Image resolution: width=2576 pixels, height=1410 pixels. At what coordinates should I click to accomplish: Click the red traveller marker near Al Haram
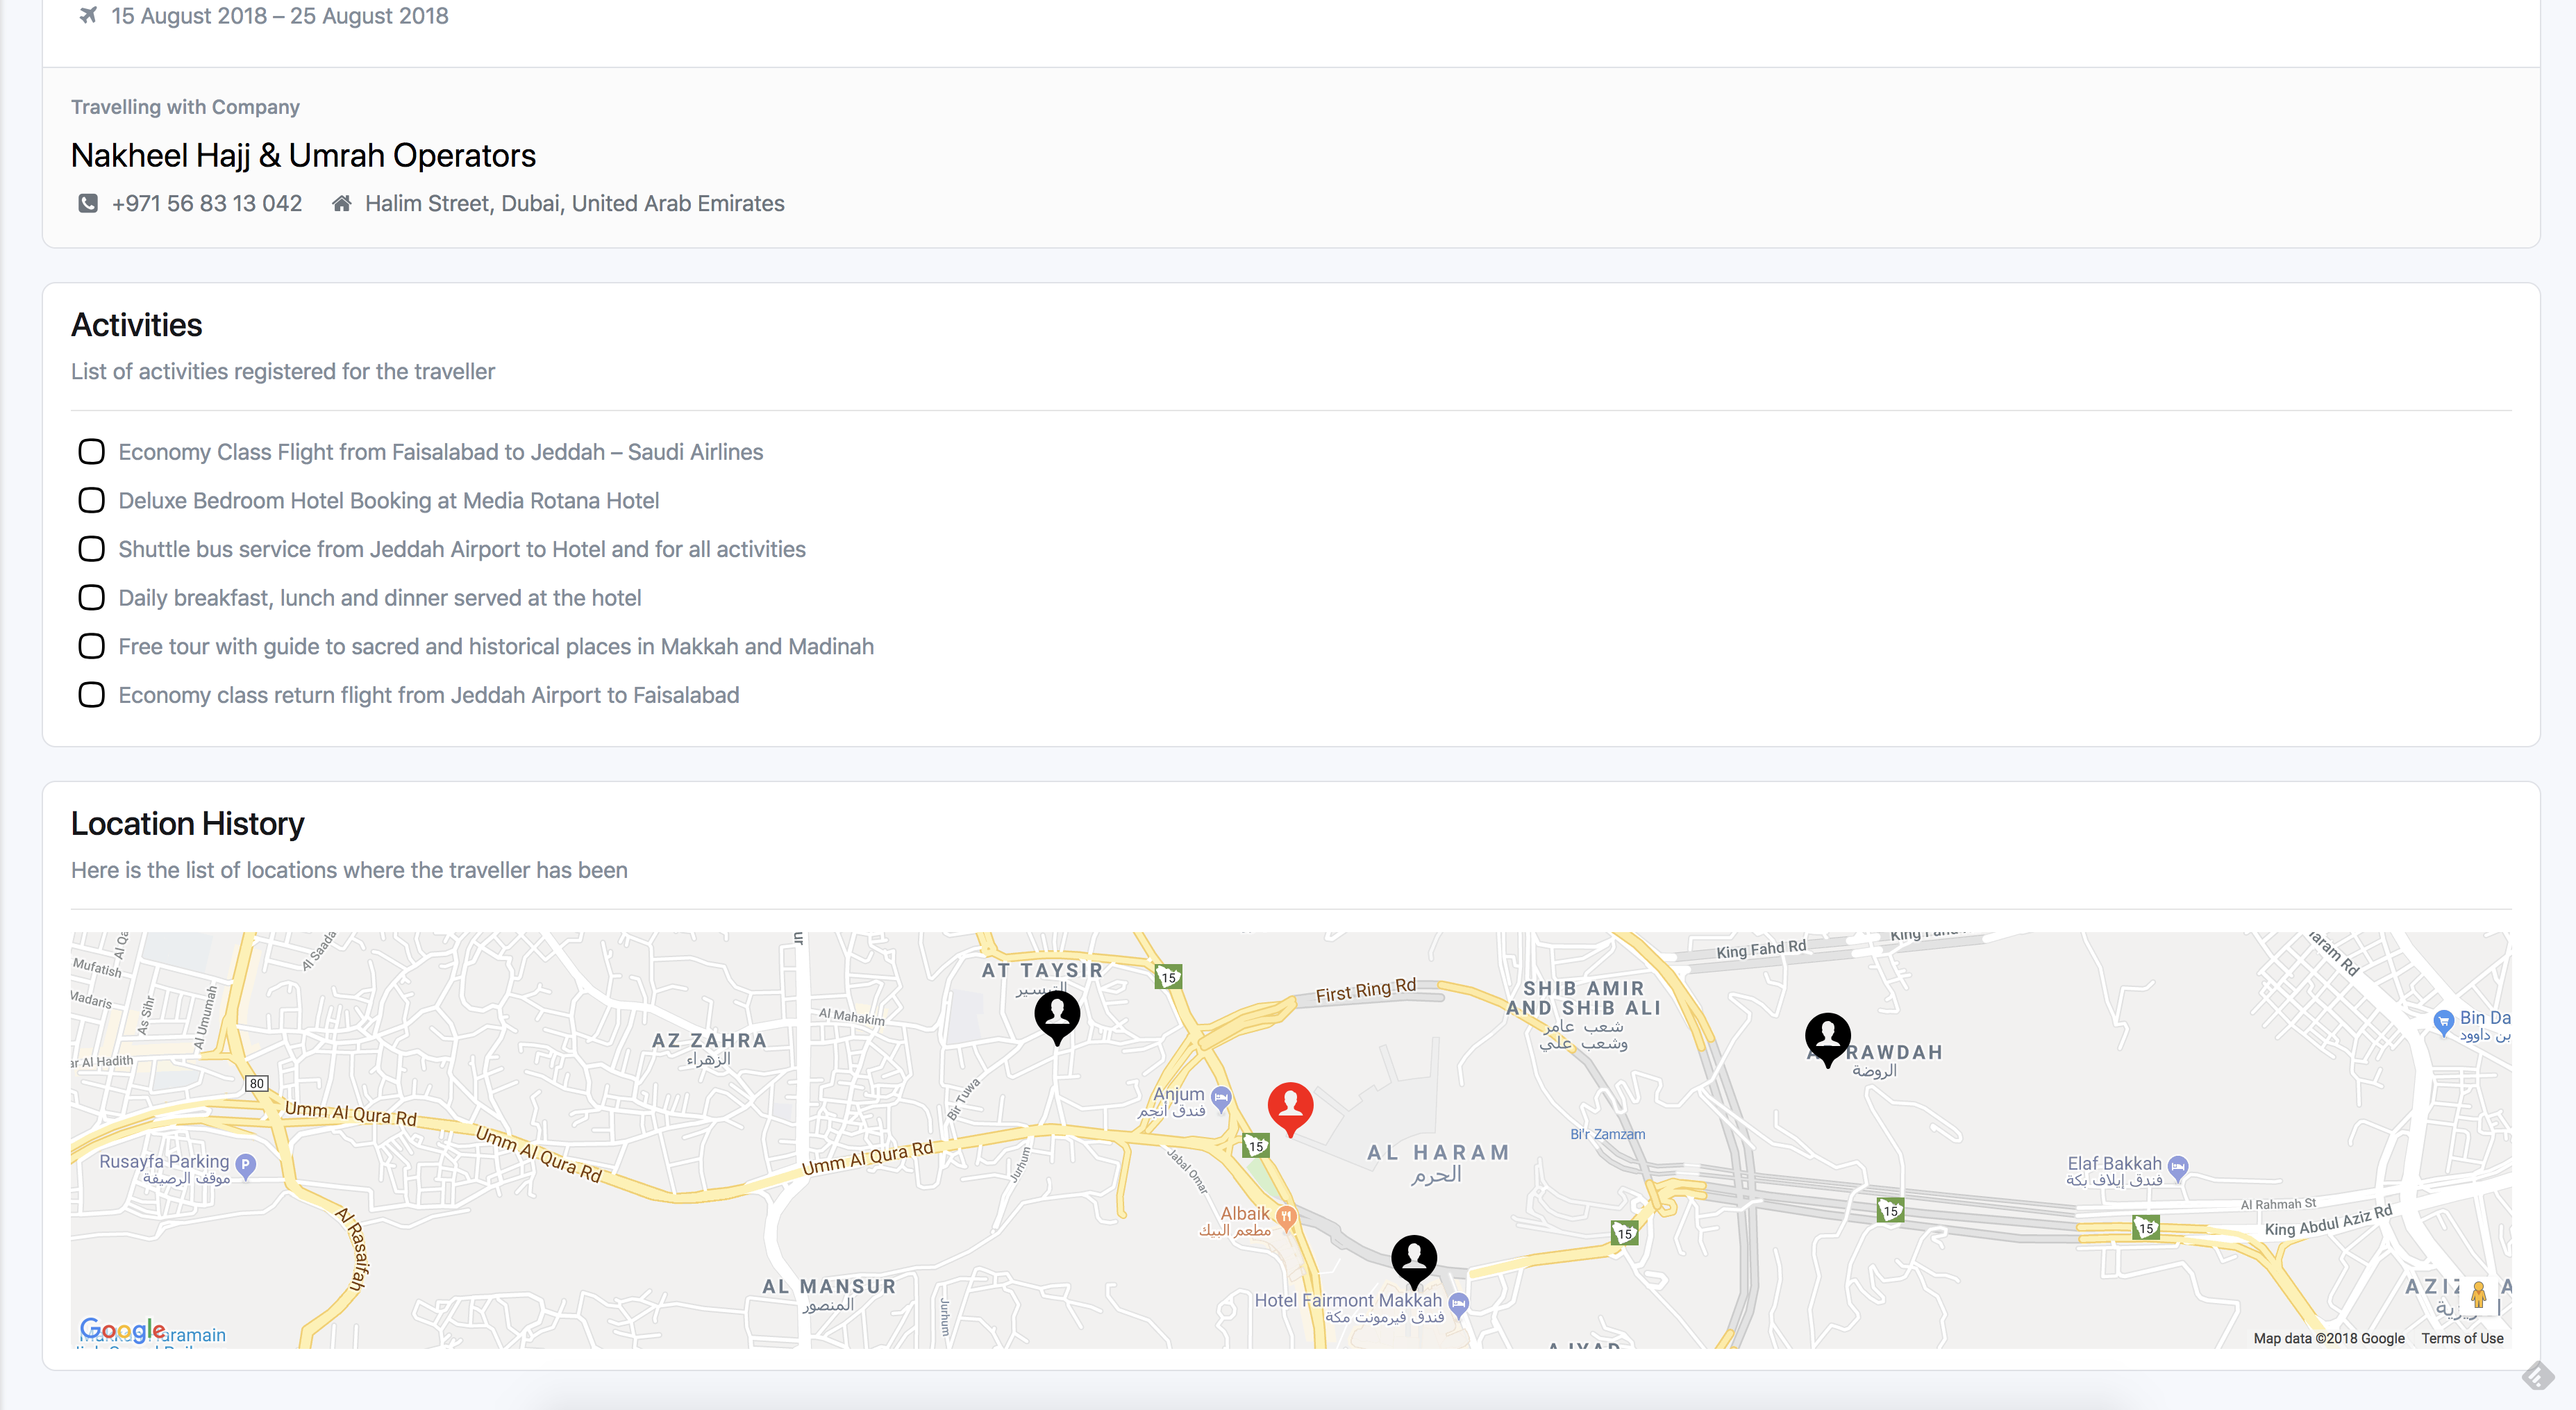point(1290,1106)
